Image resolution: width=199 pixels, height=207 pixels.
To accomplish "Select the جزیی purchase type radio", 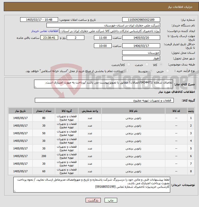I will (167, 71).
